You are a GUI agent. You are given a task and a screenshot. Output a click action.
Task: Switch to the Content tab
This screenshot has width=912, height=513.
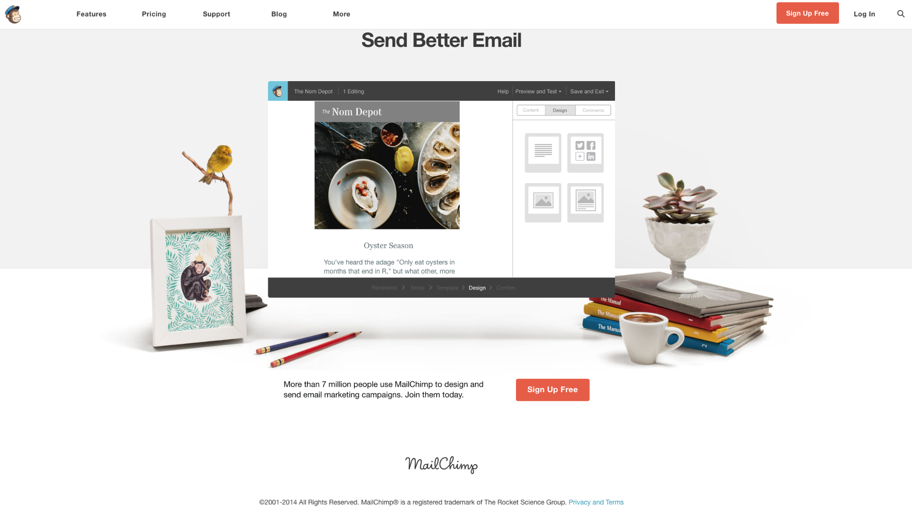[x=531, y=109]
